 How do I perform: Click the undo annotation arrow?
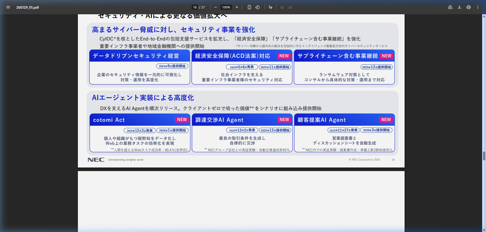[282, 7]
